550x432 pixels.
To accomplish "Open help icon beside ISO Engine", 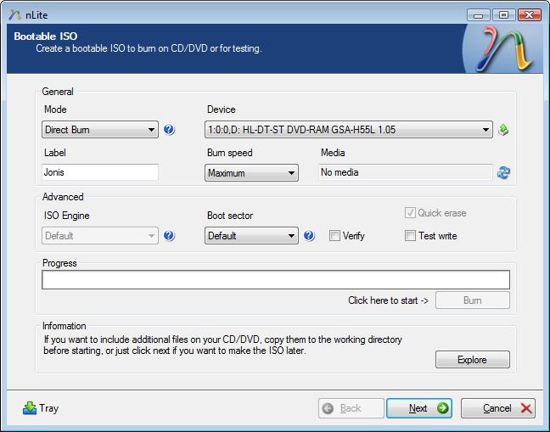I will pyautogui.click(x=169, y=236).
